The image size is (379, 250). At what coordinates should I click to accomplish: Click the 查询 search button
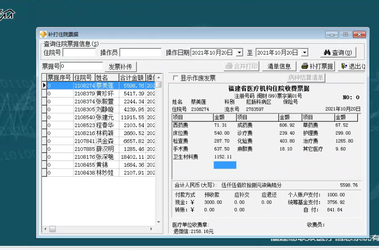point(338,52)
